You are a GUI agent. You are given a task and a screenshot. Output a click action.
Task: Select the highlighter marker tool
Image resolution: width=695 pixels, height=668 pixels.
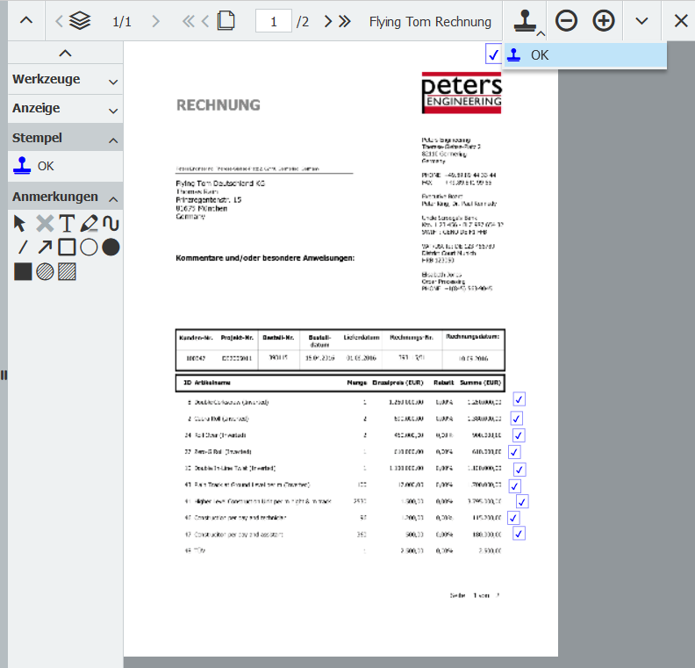tap(89, 223)
